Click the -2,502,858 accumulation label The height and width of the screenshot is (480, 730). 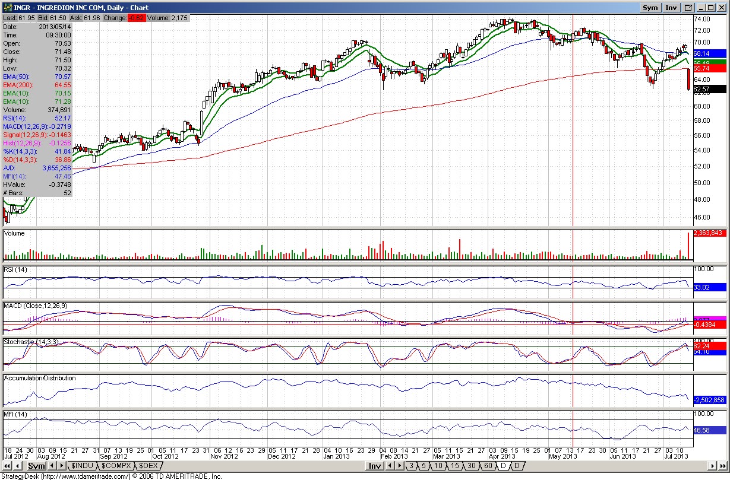(709, 400)
